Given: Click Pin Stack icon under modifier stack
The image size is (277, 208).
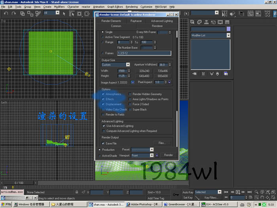Looking at the screenshot, I should 195,74.
